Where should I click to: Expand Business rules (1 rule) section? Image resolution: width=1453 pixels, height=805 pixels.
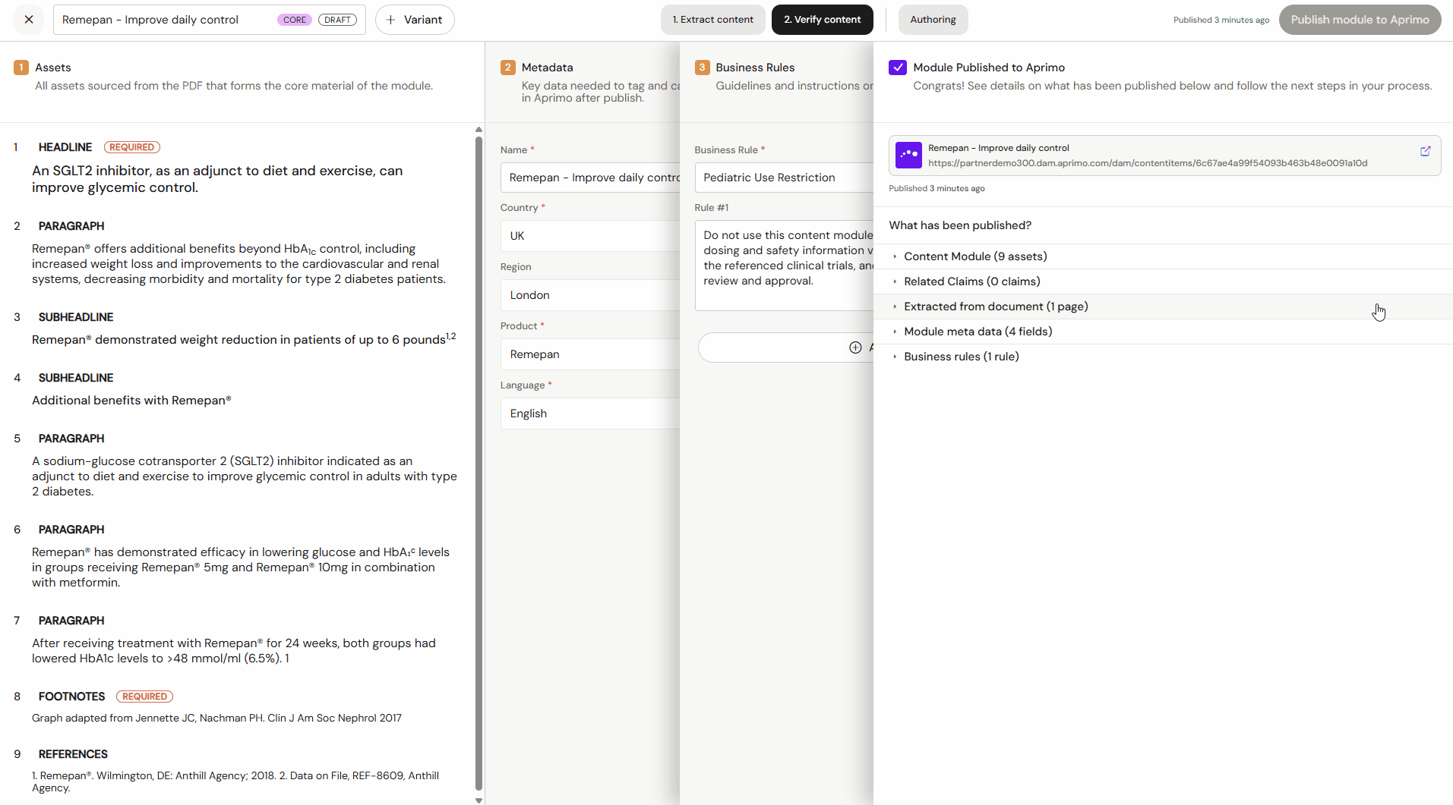[1163, 357]
